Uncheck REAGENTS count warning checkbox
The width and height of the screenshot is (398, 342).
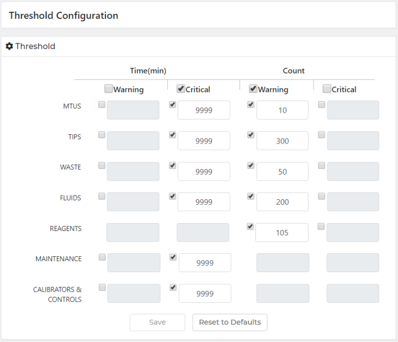point(250,226)
